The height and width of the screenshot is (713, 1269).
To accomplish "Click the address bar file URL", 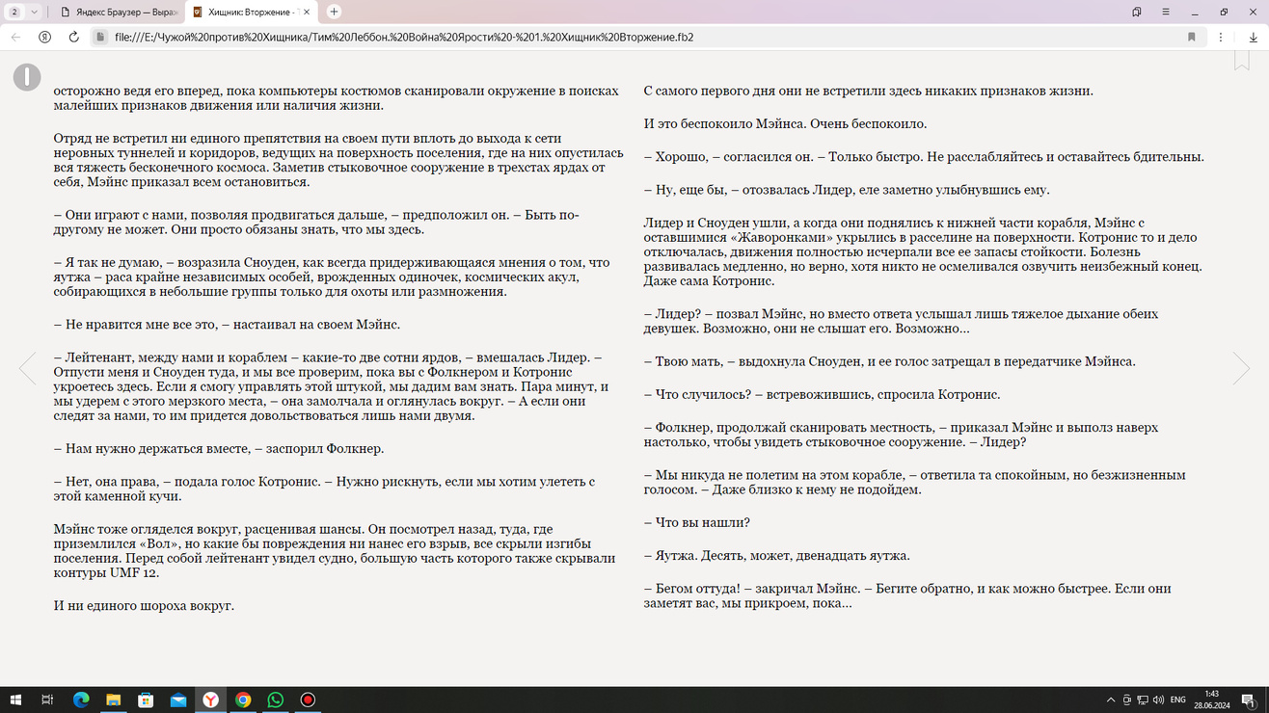I will 404,37.
